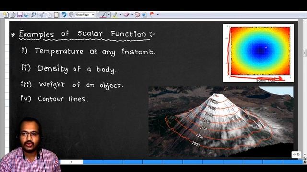Open the Flag color dropdown arrow
The image size is (307, 172).
pos(158,15)
